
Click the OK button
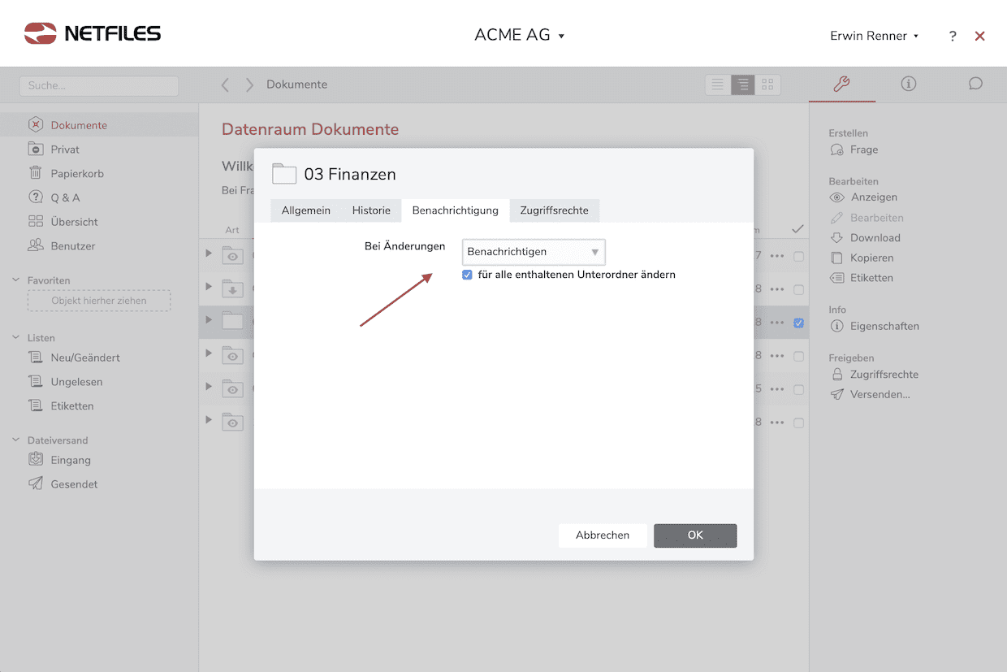pos(695,535)
